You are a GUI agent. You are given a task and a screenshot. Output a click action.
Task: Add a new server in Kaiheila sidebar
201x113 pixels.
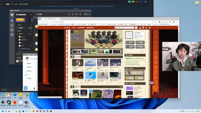12,25
